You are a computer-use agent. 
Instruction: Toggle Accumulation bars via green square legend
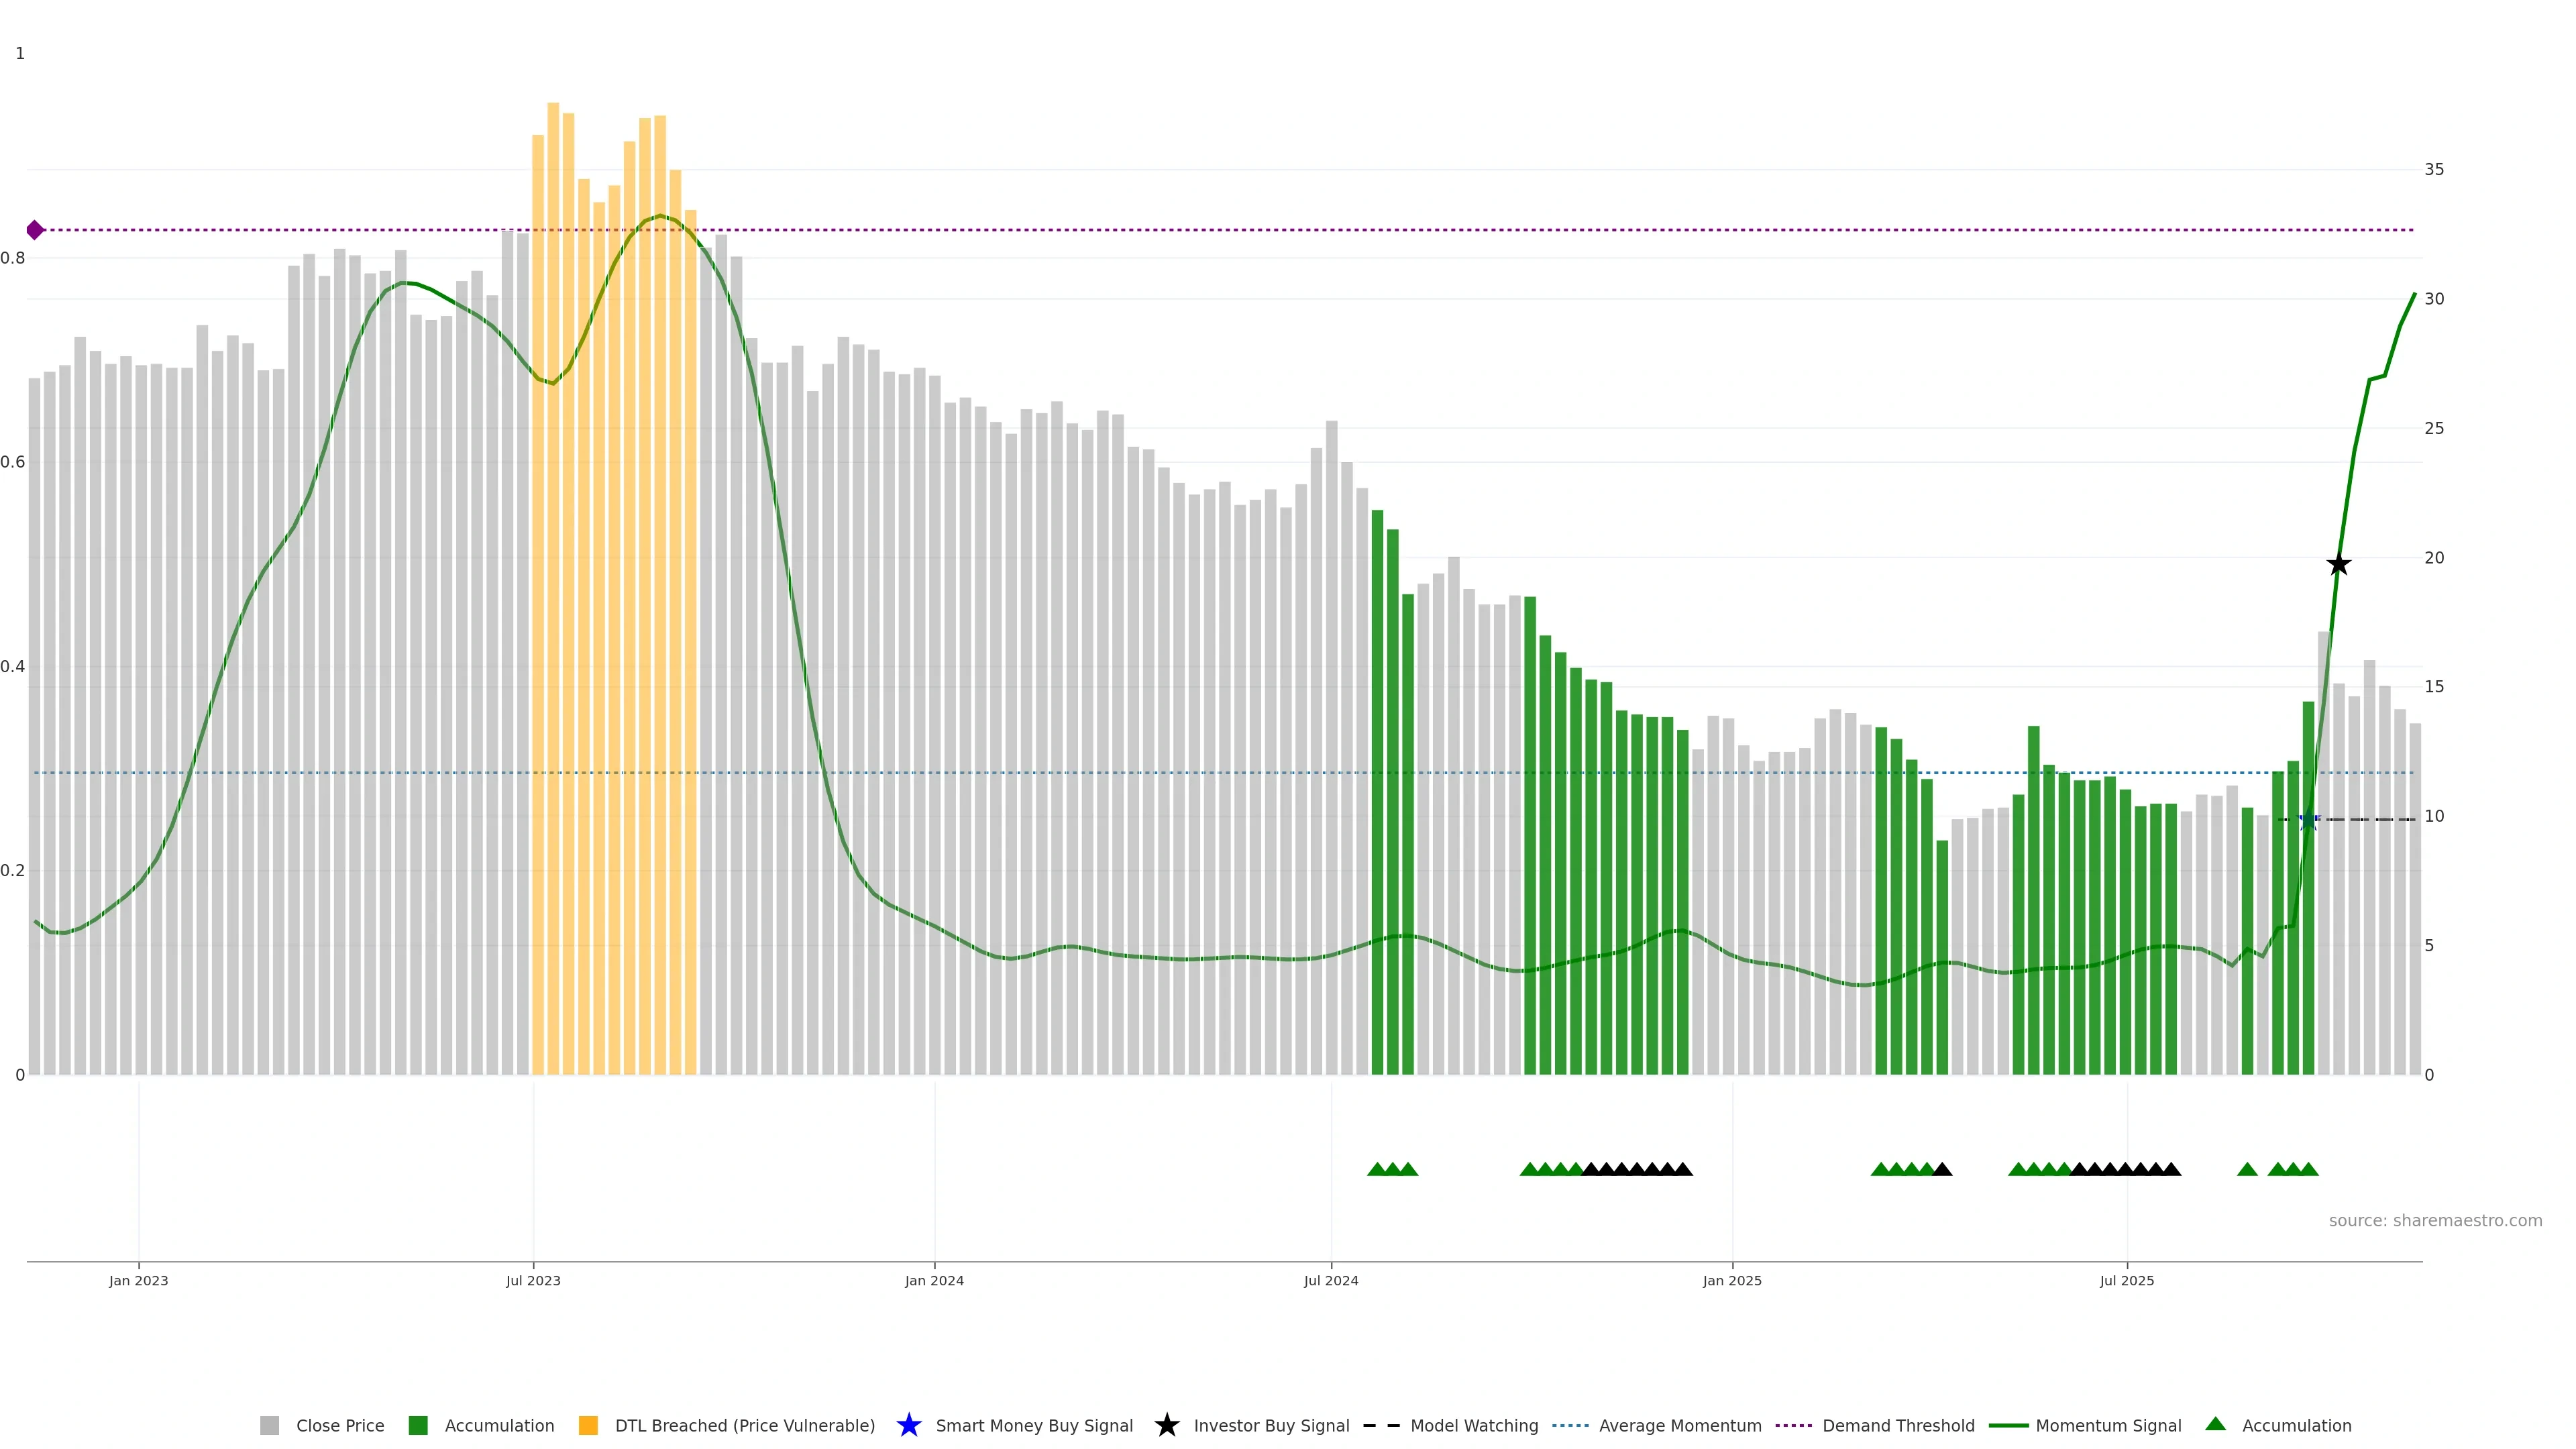click(418, 1425)
